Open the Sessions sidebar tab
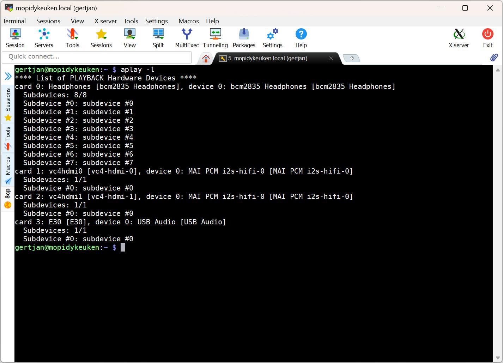 pyautogui.click(x=8, y=104)
